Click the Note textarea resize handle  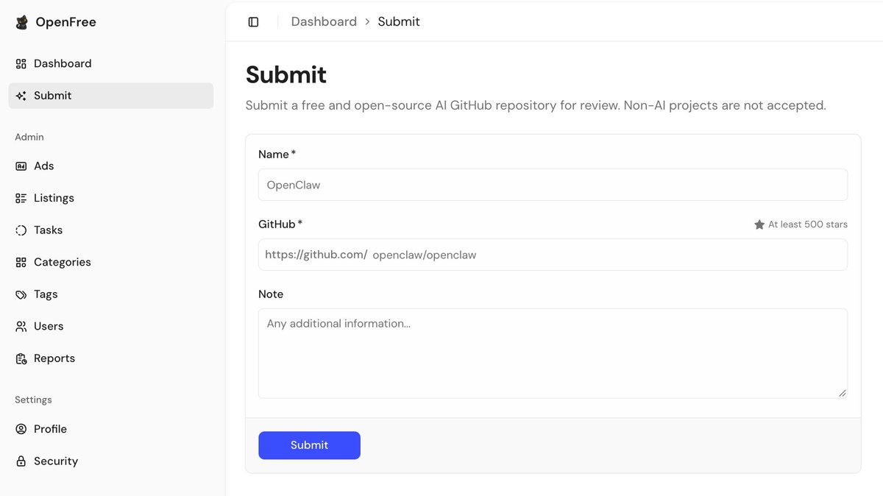843,393
